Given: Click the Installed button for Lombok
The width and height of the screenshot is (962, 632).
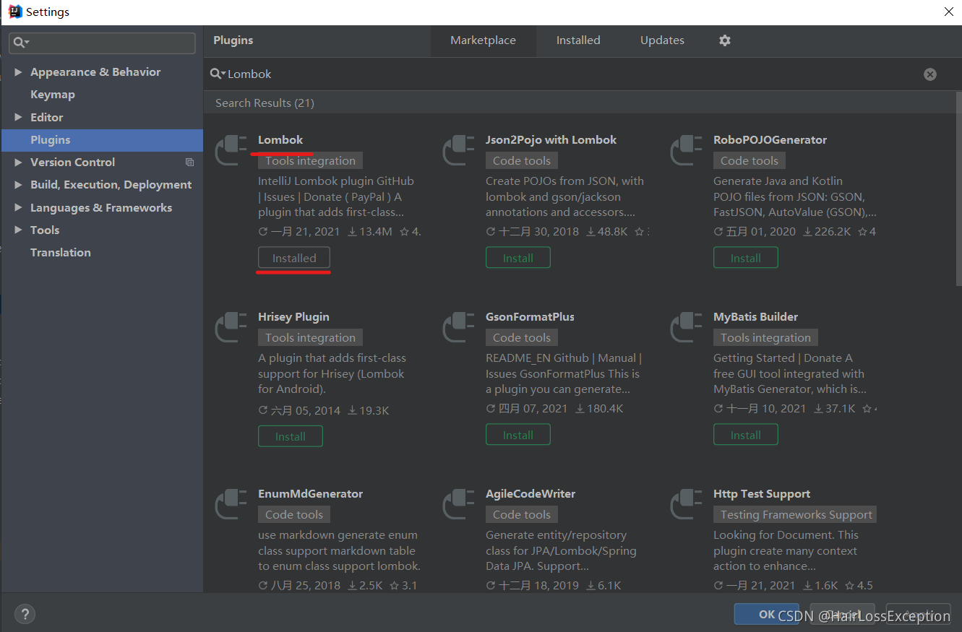Looking at the screenshot, I should (294, 258).
